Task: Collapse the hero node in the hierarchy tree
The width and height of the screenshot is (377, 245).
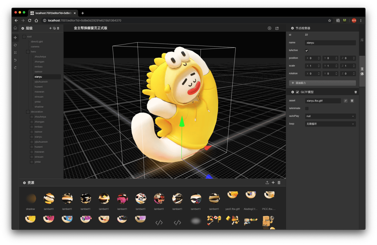Action: tap(28, 52)
